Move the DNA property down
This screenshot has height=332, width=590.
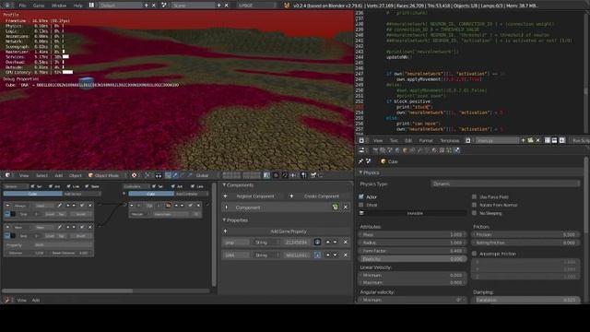point(335,255)
